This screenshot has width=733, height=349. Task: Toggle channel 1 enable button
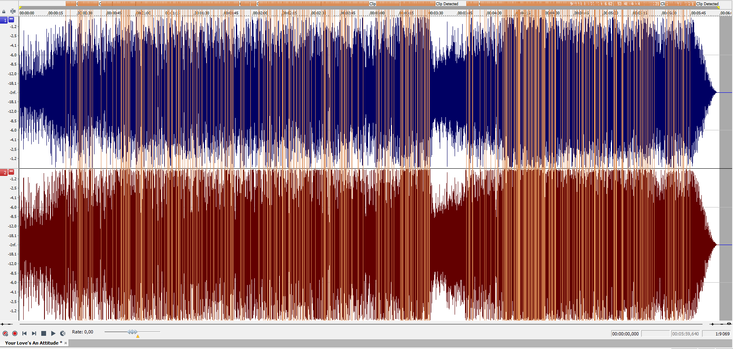[4, 20]
